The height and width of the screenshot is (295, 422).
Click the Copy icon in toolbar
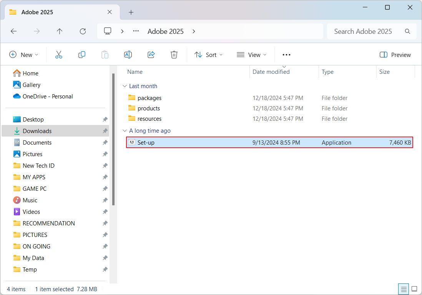[82, 55]
